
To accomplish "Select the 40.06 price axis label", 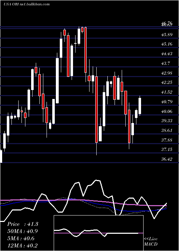I will pos(167,111).
